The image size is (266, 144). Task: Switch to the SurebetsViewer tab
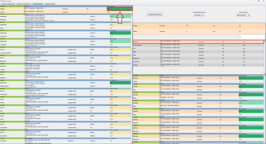(x=38, y=4)
